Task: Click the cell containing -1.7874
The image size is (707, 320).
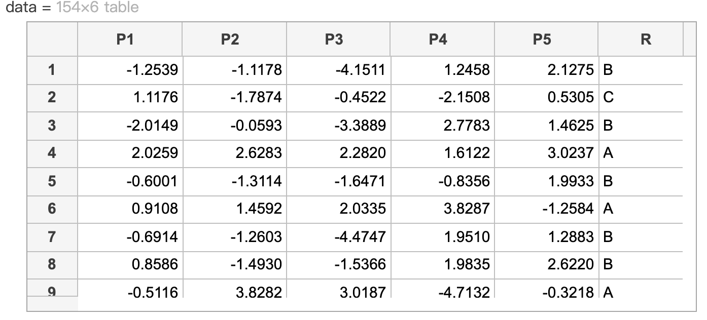Action: (x=234, y=98)
